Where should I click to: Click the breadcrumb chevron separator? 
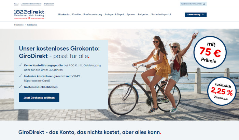(25, 25)
